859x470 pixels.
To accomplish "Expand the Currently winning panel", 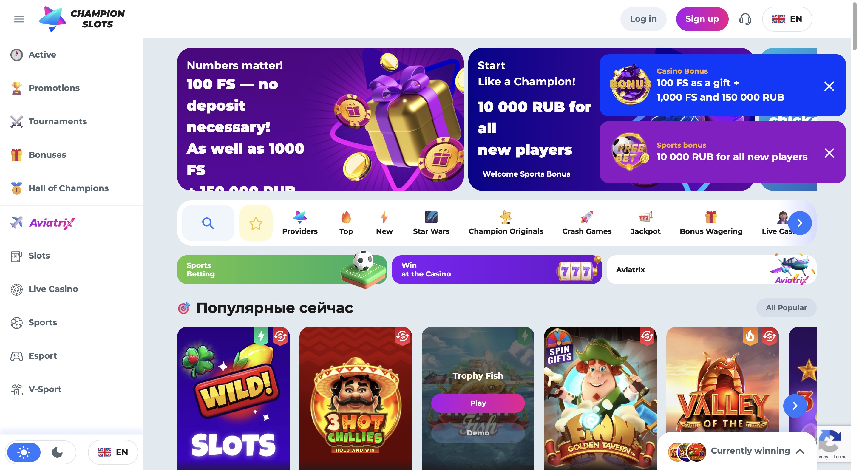I will point(800,451).
